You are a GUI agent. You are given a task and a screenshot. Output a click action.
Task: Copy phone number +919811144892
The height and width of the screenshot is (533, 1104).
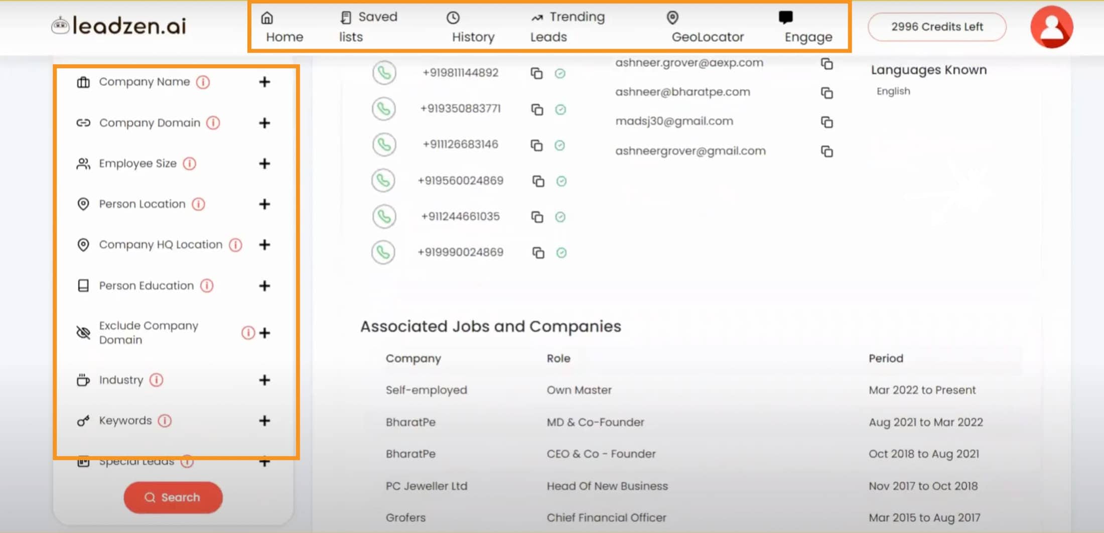click(536, 73)
